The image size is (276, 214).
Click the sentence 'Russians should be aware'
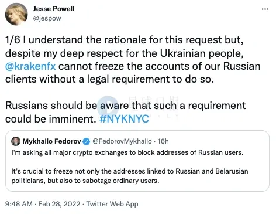point(125,112)
